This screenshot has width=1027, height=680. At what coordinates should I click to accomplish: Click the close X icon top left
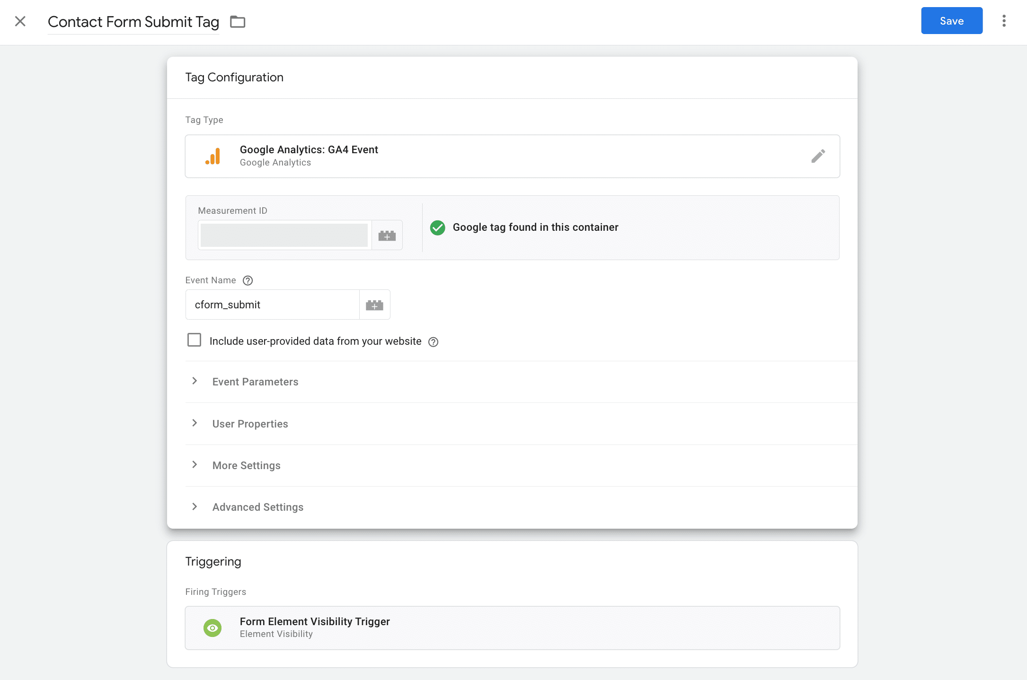20,20
